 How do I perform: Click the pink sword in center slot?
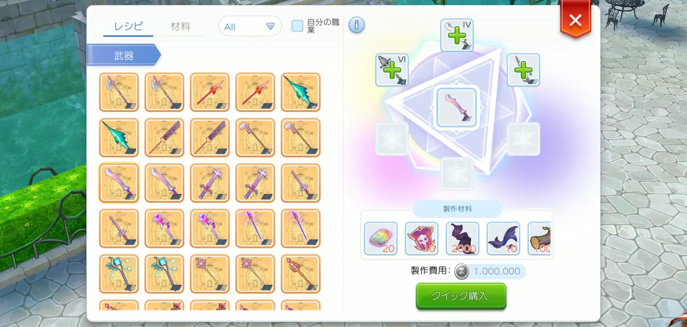click(x=457, y=108)
